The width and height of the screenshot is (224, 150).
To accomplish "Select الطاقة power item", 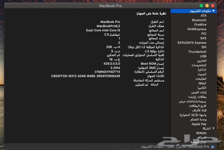I will pos(202,83).
